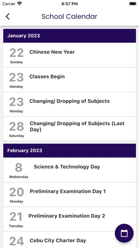
Task: Tap the Wi-Fi status icon
Action: pyautogui.click(x=19, y=4)
